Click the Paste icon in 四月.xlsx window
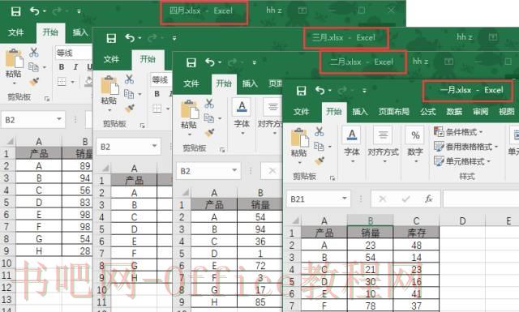519x312 pixels. click(x=14, y=59)
